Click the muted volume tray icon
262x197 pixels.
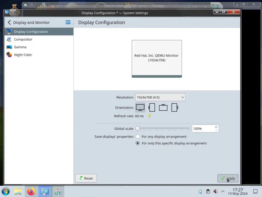[x=215, y=191]
